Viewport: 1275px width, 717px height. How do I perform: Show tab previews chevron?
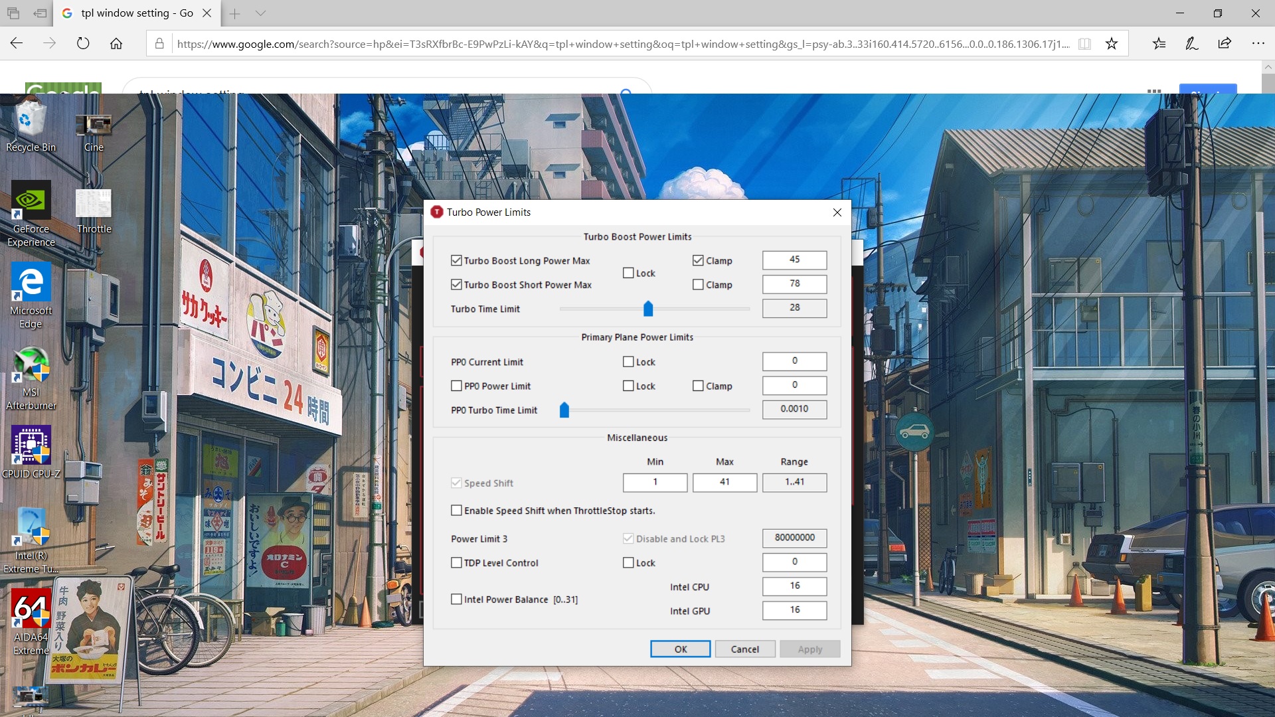[260, 13]
